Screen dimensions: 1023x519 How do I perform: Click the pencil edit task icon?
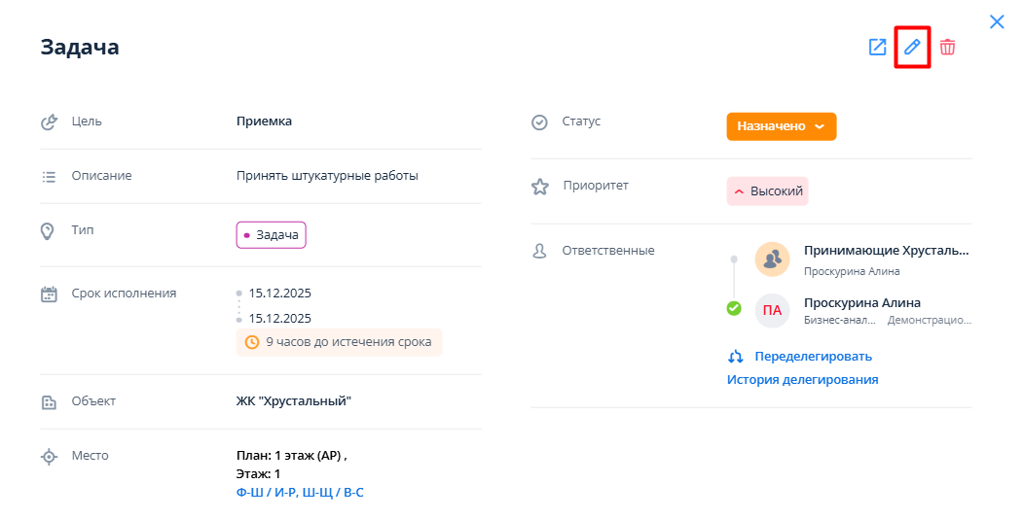click(x=912, y=47)
